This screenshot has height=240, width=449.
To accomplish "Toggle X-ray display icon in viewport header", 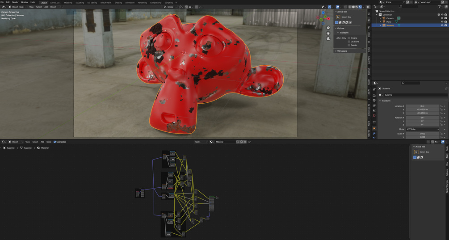I will coord(345,7).
